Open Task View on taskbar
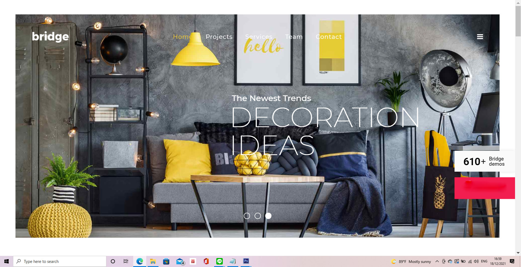This screenshot has height=267, width=521. 126,261
